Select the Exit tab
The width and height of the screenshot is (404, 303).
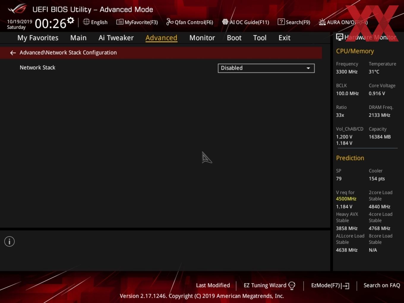284,38
